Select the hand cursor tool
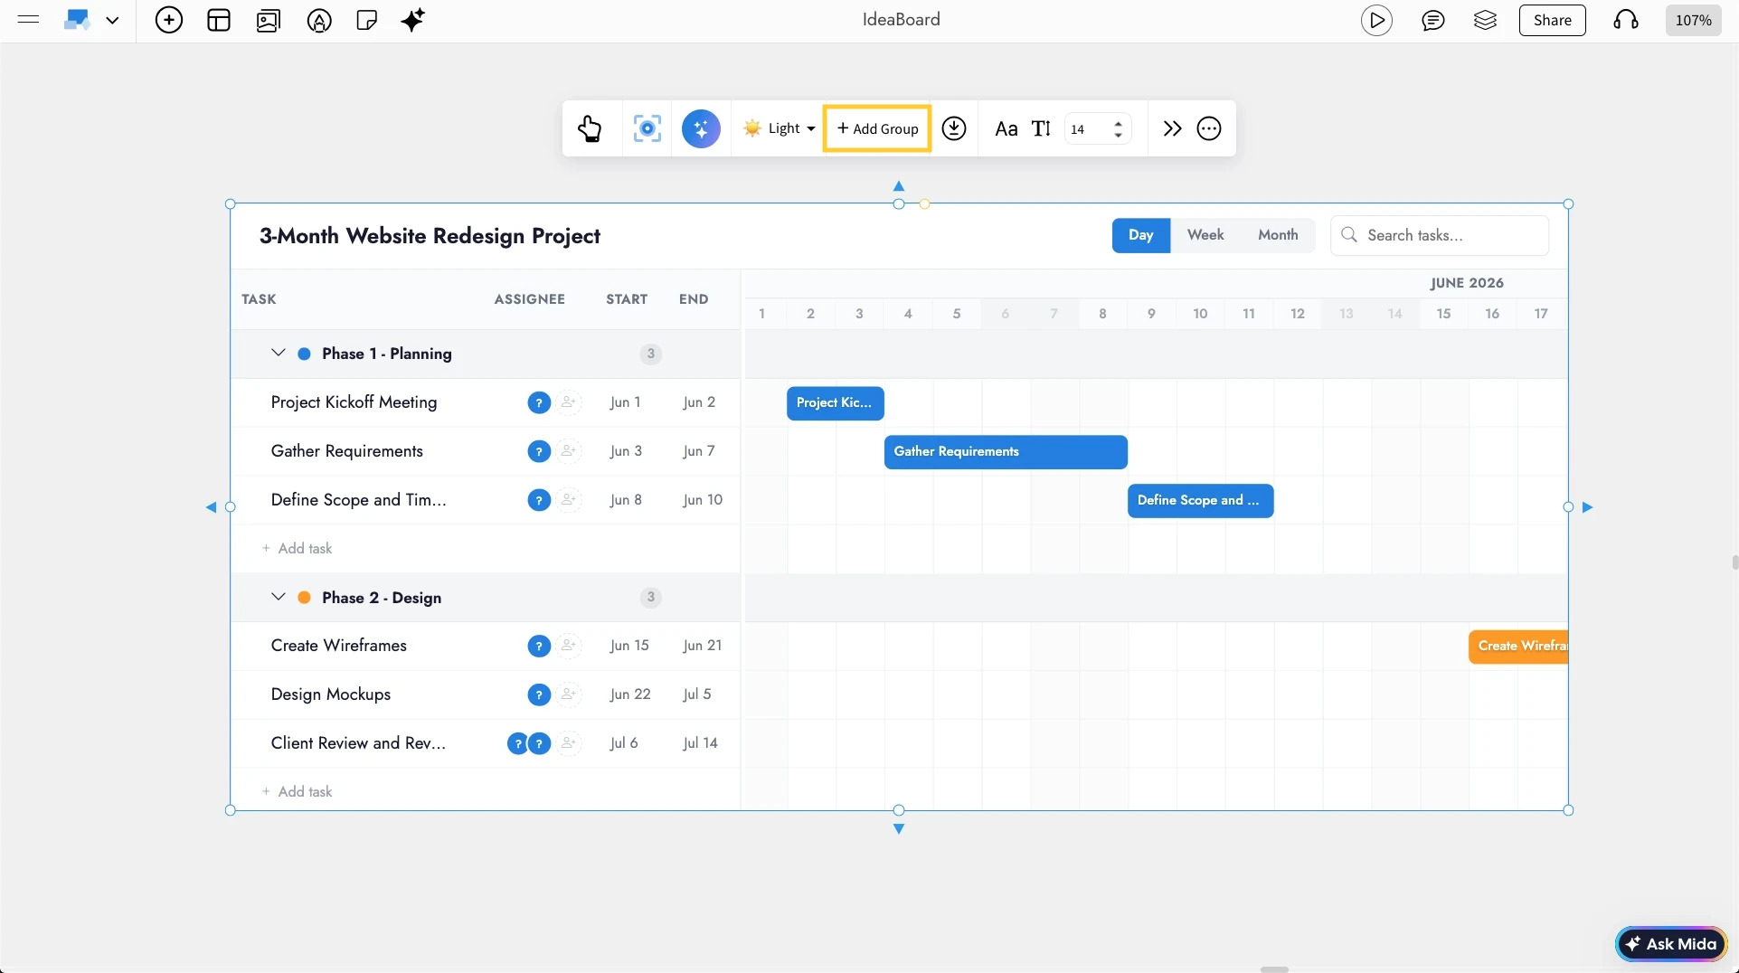 click(x=590, y=128)
